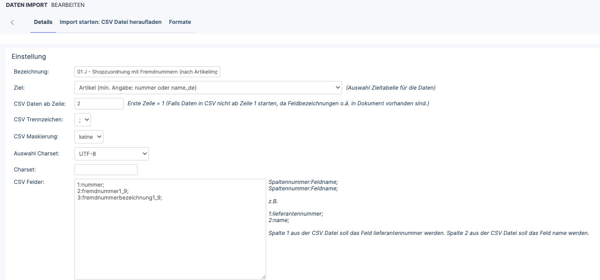This screenshot has width=600, height=280.
Task: Click the Auswahl Zieltabelle für die Daten hint
Action: [x=391, y=87]
